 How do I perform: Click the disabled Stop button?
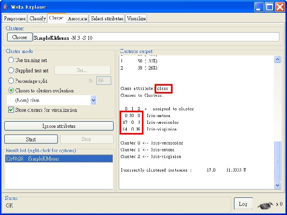(87, 139)
